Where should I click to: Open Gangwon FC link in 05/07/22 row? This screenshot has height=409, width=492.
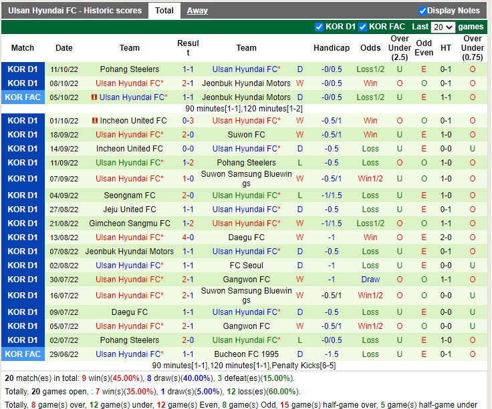pos(246,326)
